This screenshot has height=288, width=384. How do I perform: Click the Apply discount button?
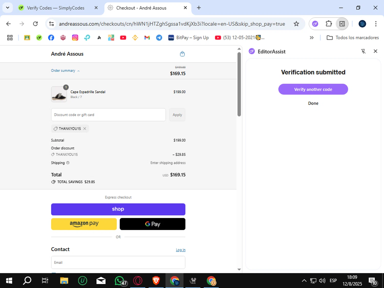coord(177,115)
